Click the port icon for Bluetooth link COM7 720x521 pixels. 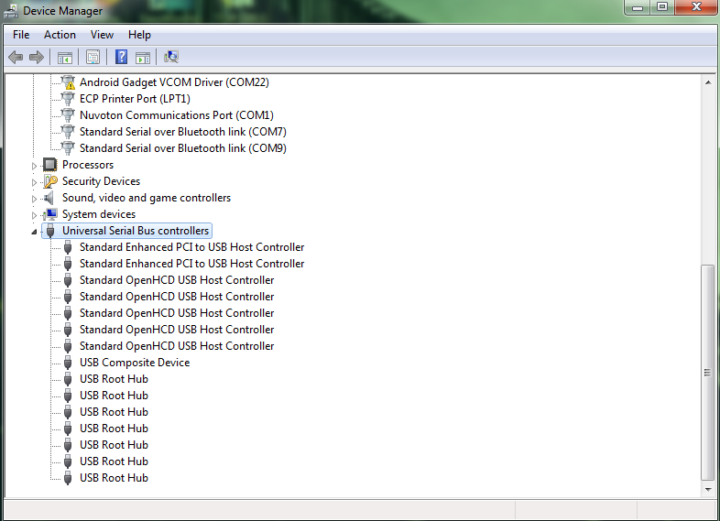pyautogui.click(x=68, y=132)
